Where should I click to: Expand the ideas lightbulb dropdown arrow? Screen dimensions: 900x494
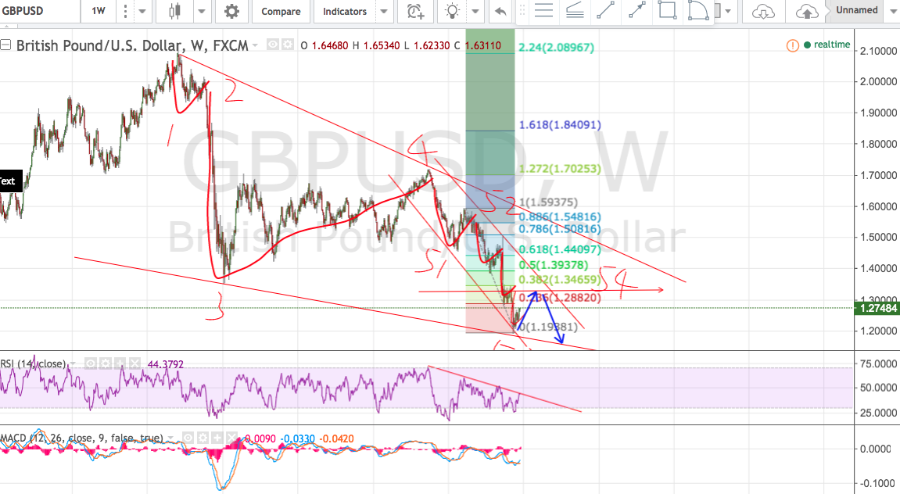point(475,11)
